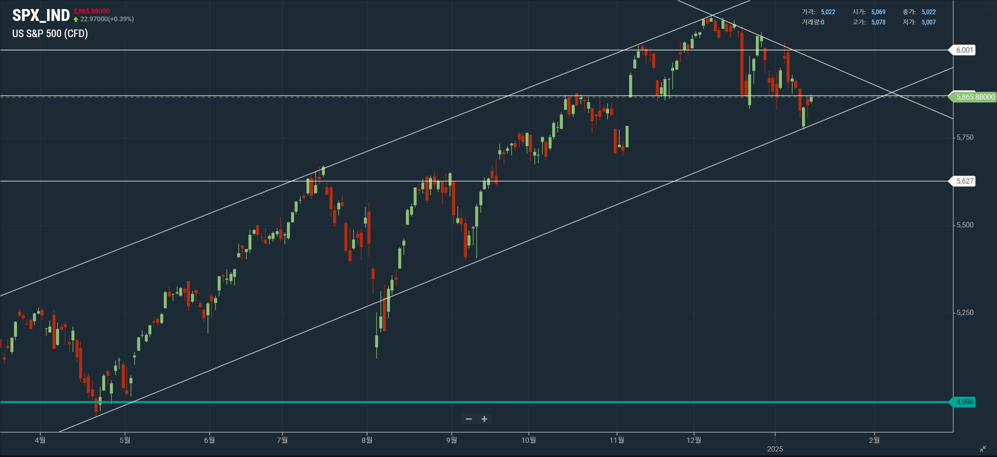Select the 5,627 price line label
997x457 pixels.
(x=964, y=181)
